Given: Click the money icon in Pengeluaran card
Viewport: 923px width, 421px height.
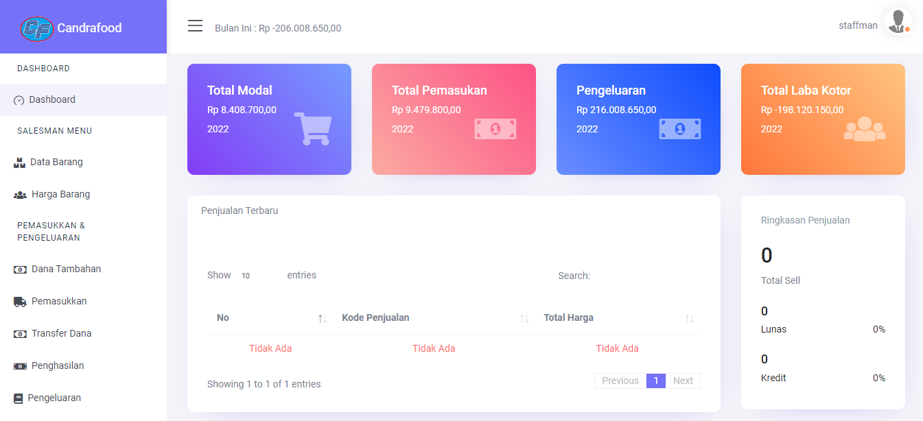Looking at the screenshot, I should tap(679, 129).
